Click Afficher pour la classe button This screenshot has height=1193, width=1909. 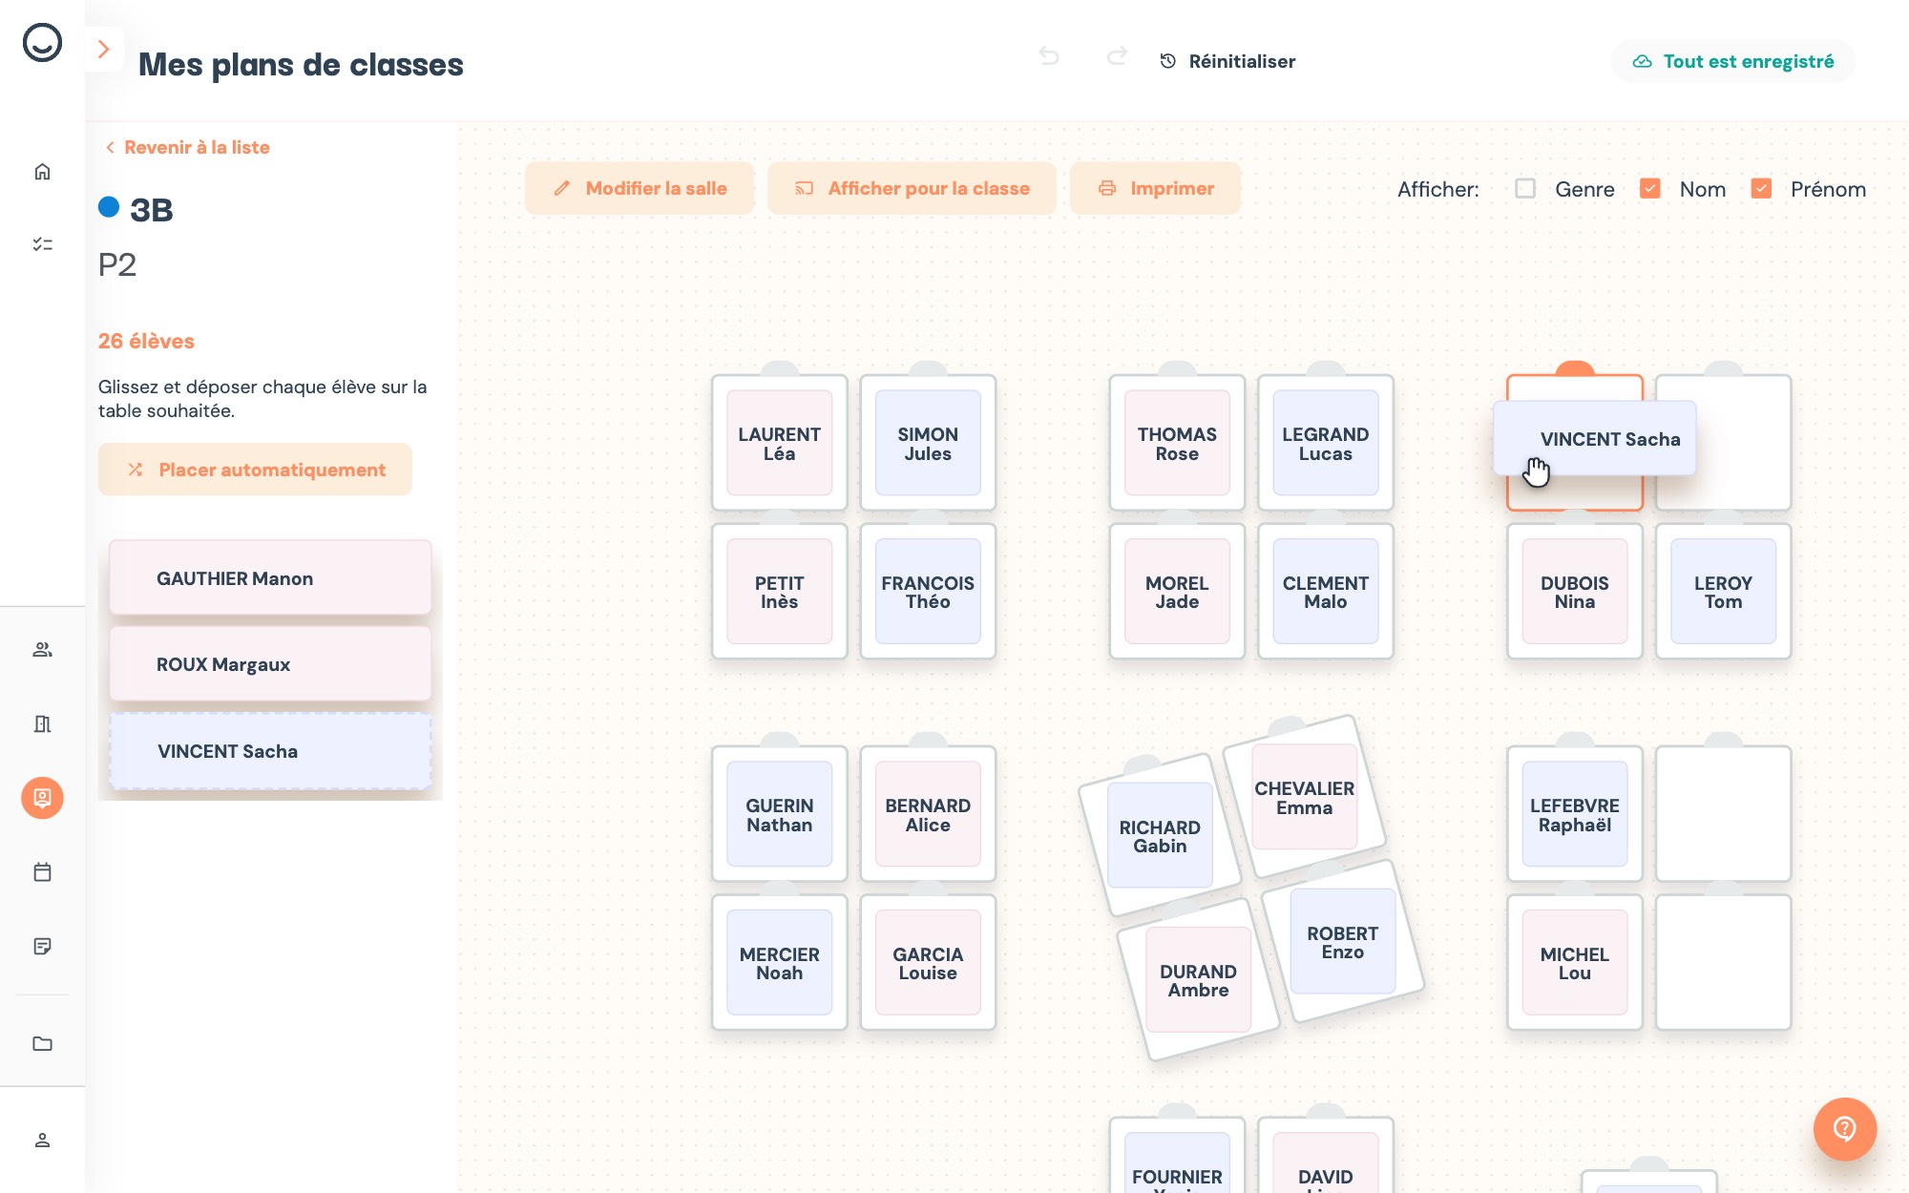(912, 188)
